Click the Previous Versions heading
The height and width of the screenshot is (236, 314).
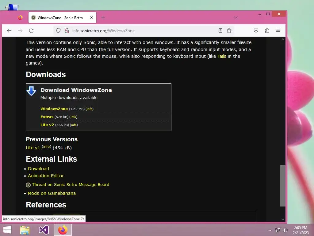coord(52,139)
